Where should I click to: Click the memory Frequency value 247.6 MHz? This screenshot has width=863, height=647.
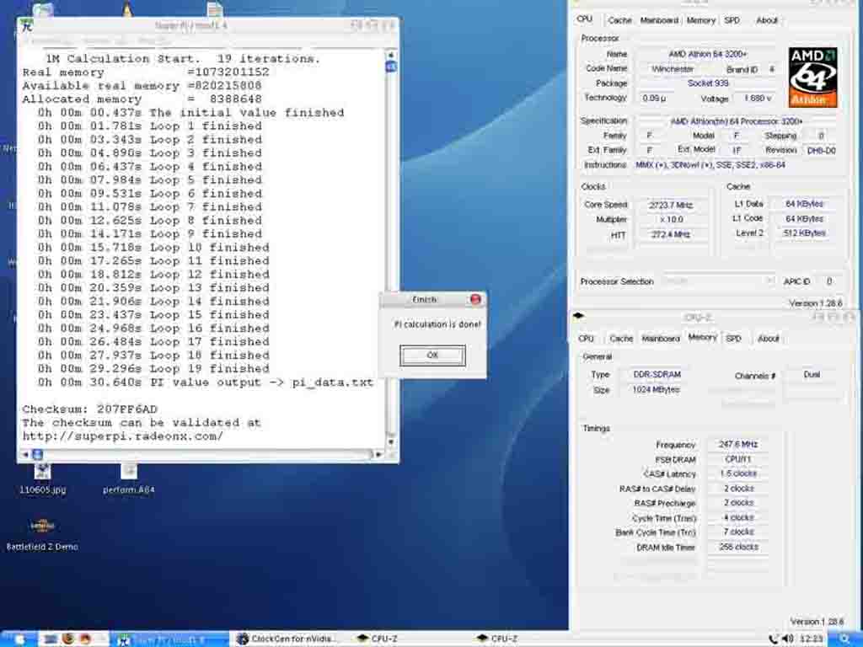pyautogui.click(x=737, y=444)
